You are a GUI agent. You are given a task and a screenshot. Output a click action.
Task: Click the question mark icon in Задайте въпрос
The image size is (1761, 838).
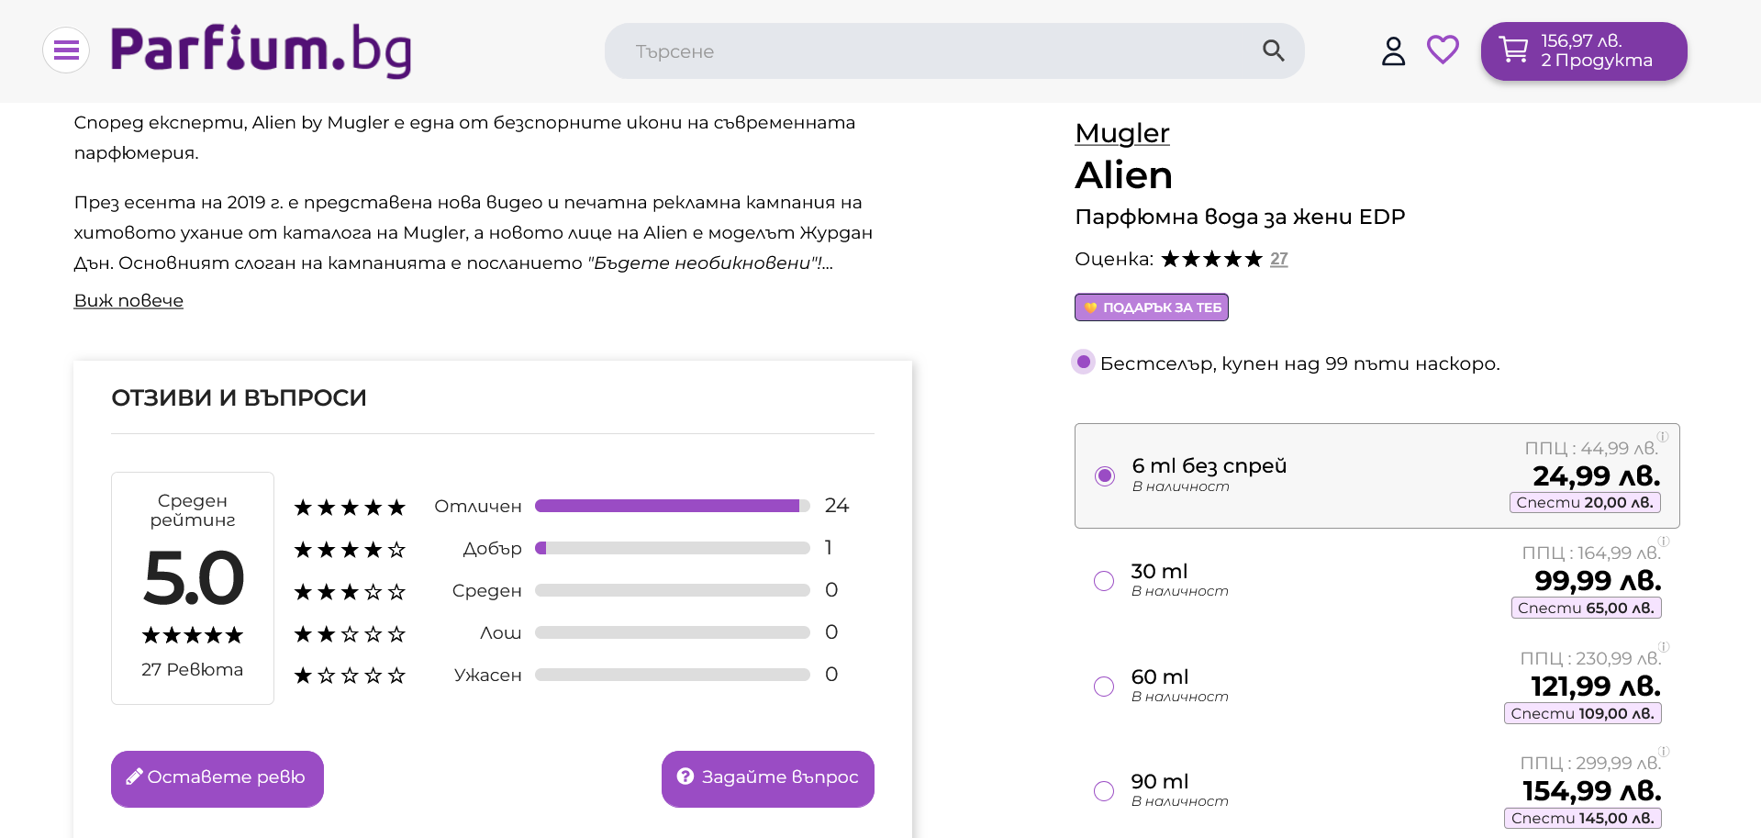(x=685, y=777)
